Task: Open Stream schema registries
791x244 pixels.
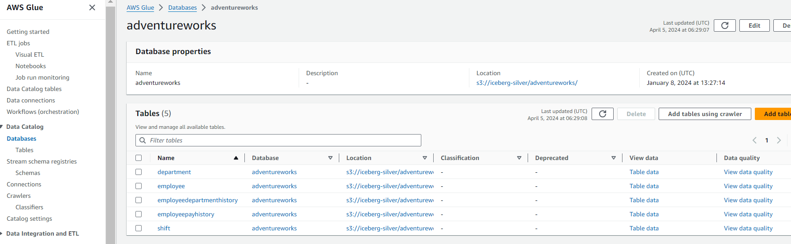Action: [x=41, y=161]
